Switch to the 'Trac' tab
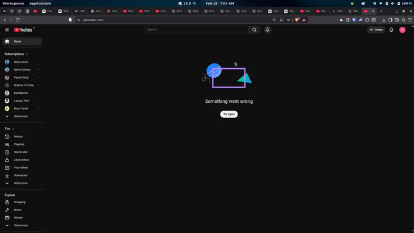Screen dimensions: 414x233 112,11
